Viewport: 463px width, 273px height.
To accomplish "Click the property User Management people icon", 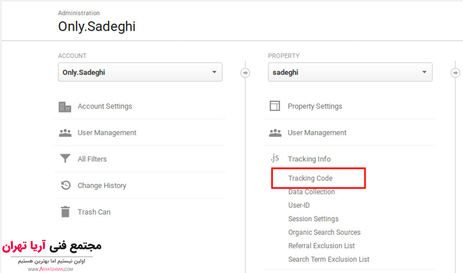I will 275,132.
